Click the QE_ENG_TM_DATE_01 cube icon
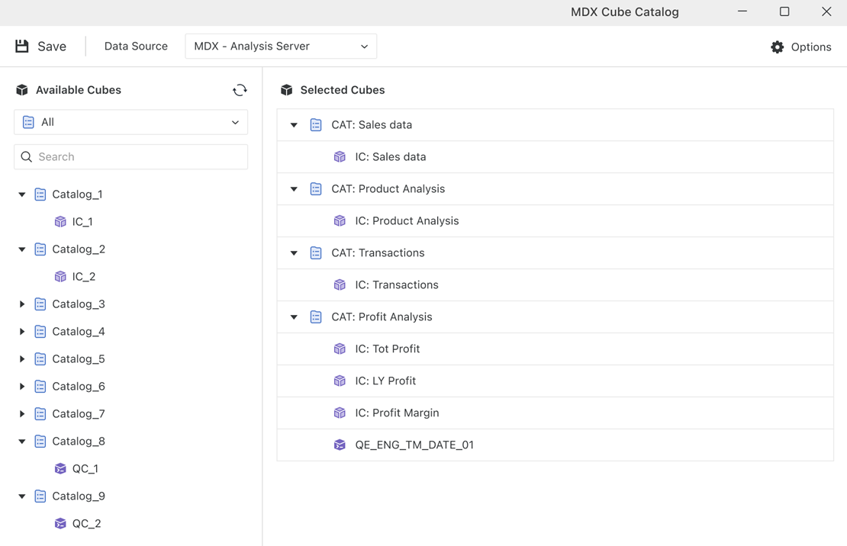 (340, 445)
